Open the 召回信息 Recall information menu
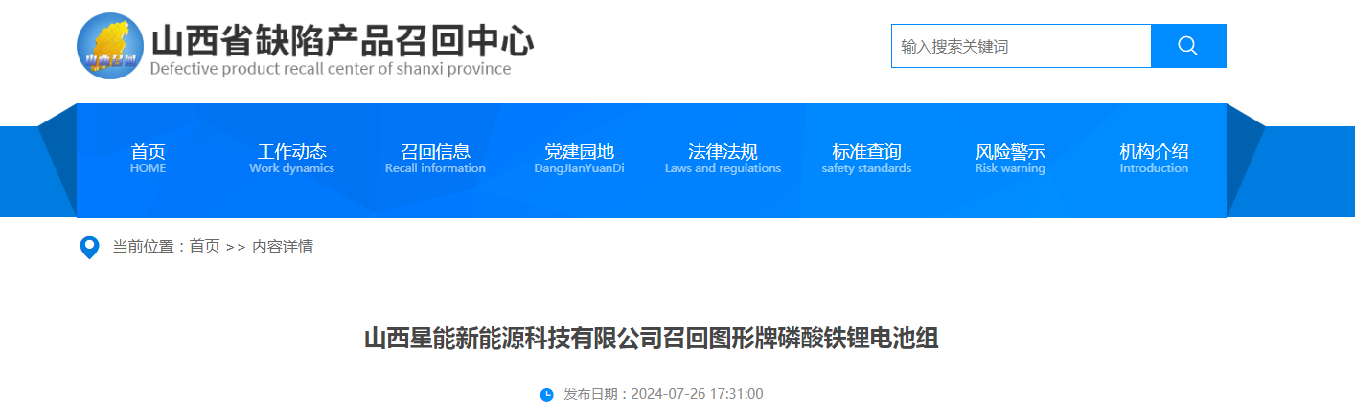Screen dimensions: 1355x418 (x=436, y=159)
